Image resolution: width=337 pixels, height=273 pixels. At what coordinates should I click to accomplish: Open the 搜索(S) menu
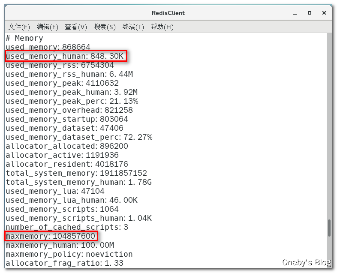click(x=105, y=27)
